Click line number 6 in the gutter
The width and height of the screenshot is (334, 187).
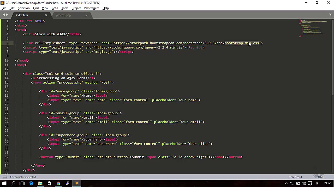click(x=8, y=43)
